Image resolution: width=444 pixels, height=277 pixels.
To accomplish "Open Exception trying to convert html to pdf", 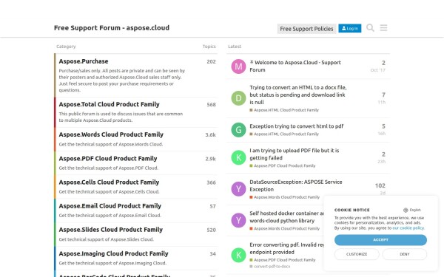I will click(297, 126).
